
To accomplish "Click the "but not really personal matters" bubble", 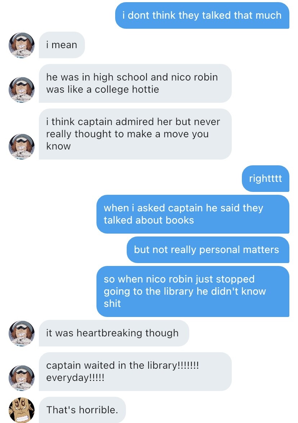I will (208, 250).
